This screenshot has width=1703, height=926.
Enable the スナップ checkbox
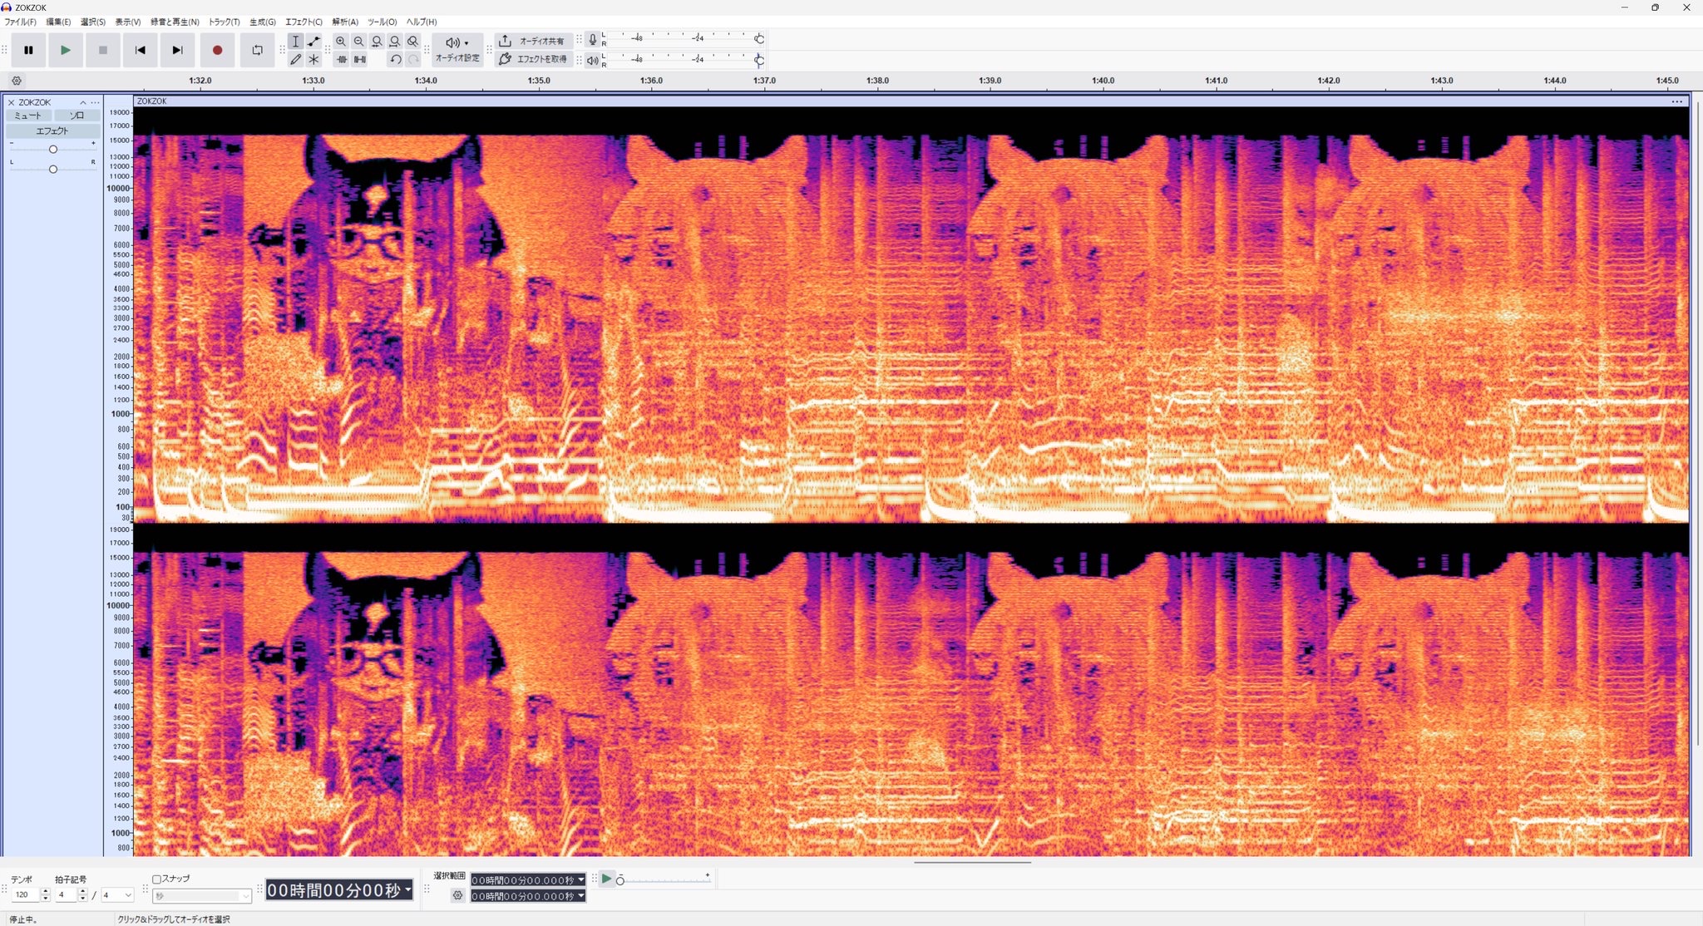point(156,879)
